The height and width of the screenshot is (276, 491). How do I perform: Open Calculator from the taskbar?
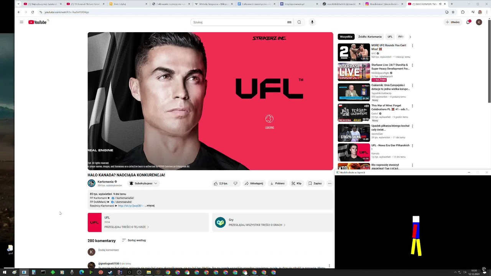(33, 272)
